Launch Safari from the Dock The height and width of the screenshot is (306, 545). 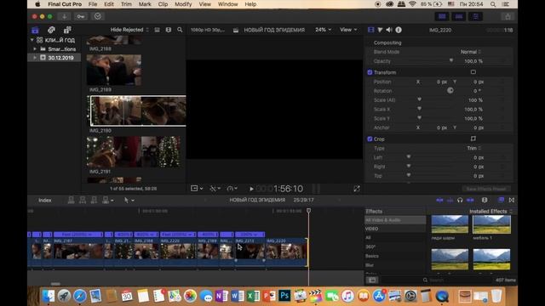pyautogui.click(x=79, y=296)
